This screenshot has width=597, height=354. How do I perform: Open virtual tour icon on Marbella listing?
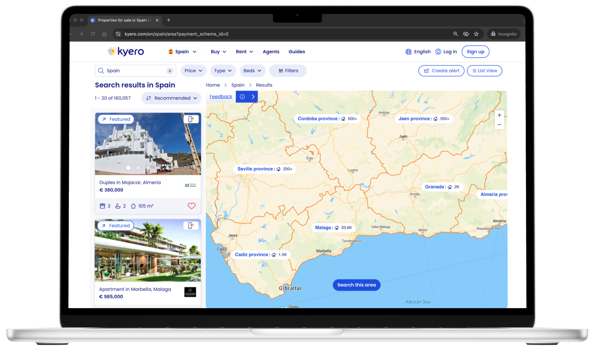[x=191, y=225]
